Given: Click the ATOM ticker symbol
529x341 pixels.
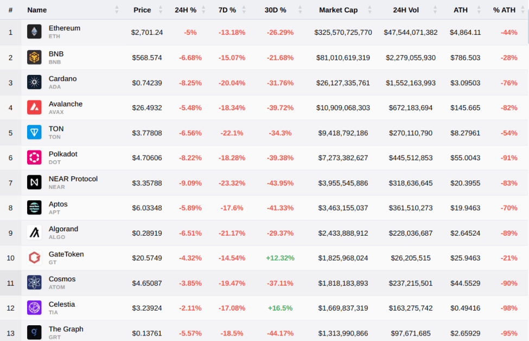Looking at the screenshot, I should pyautogui.click(x=56, y=287).
